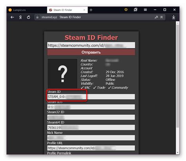Click the Community checkmark status
Image resolution: width=186 pixels, height=161 pixels.
tap(118, 88)
